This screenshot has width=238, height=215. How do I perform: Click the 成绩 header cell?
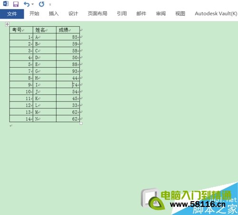point(68,30)
